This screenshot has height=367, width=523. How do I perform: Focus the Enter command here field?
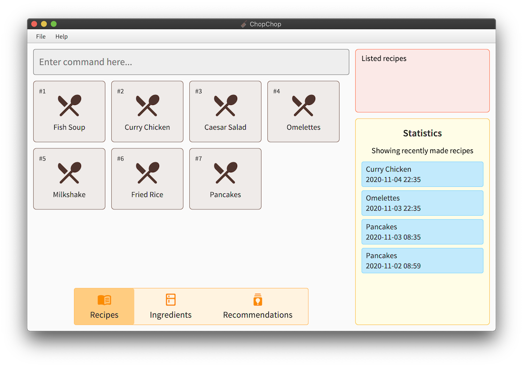191,62
